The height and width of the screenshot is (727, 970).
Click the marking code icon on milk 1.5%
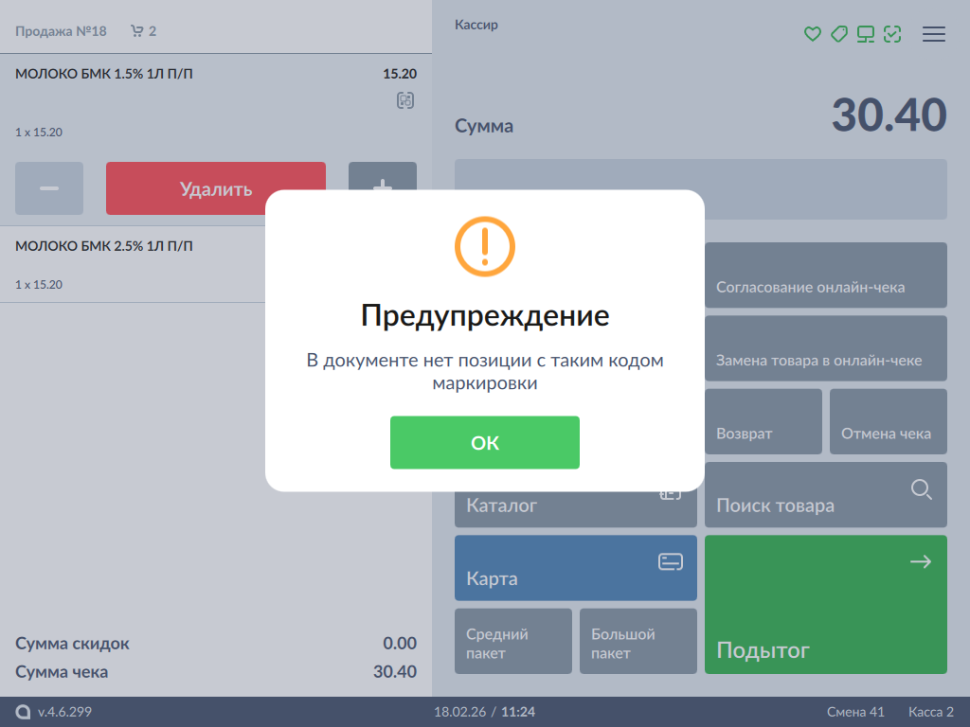tap(405, 100)
